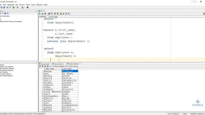The width and height of the screenshot is (205, 115).
Task: Click the red lock icon in Query Result toolbar
Action: tap(48, 66)
